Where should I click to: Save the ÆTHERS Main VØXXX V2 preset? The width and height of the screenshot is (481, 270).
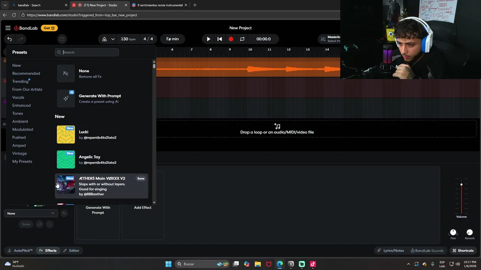coord(141,178)
